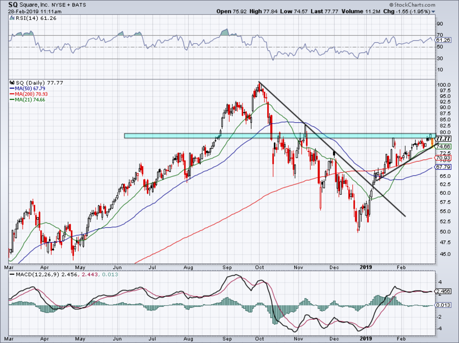Click the 'NYSE + BATS' exchange label
The image size is (459, 343).
point(68,6)
